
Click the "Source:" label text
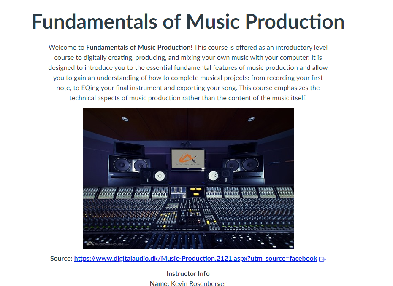61,258
